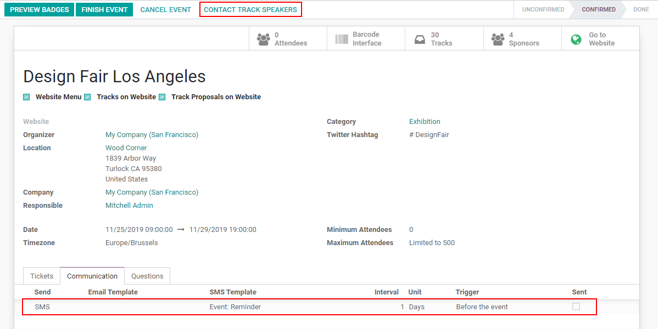The image size is (658, 329).
Task: Switch to the Questions tab
Action: (x=147, y=276)
